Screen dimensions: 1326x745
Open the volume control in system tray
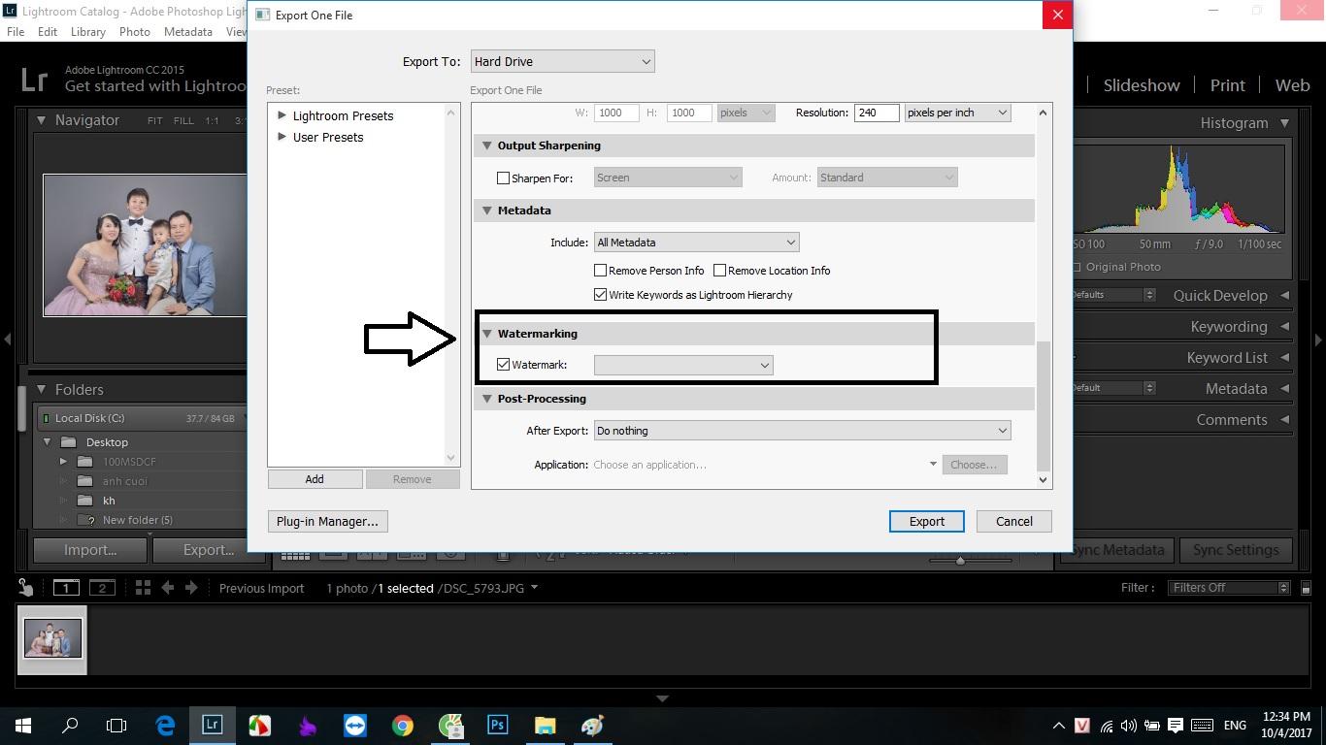tap(1128, 726)
